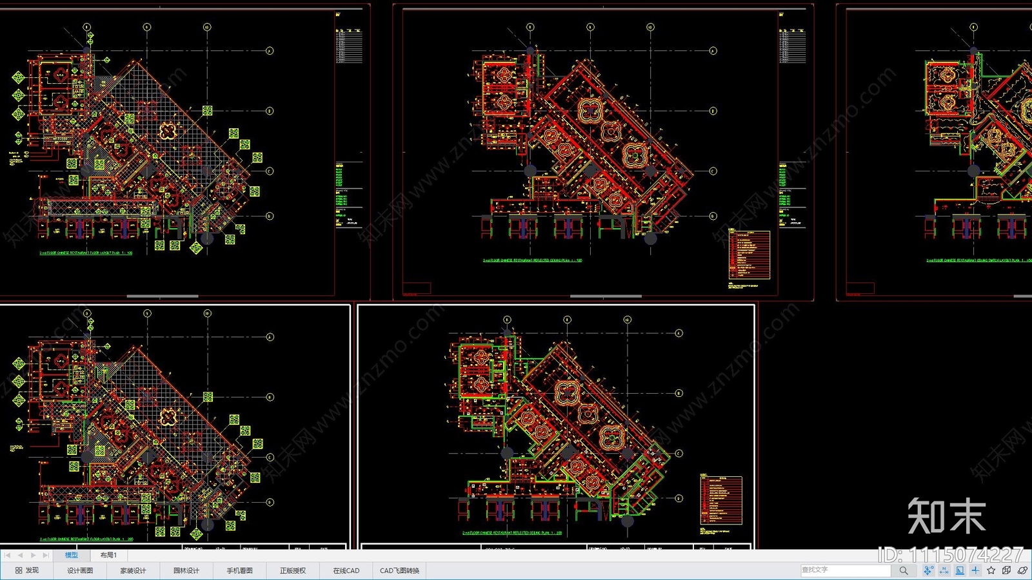1032x580 pixels.
Task: Click the red legend table in top-middle drawing
Action: click(749, 255)
